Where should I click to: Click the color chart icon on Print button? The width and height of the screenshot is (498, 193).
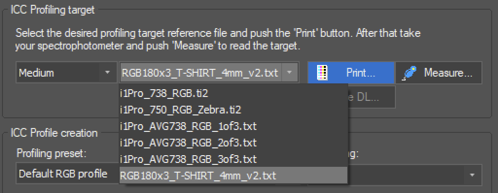(322, 73)
